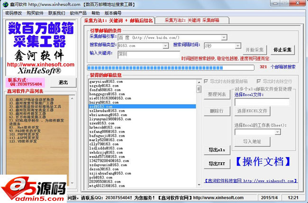
Task: Click the 选择EXCEL文件 button
Action: point(253,111)
